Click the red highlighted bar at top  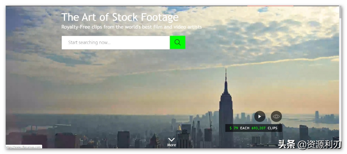(270, 6)
